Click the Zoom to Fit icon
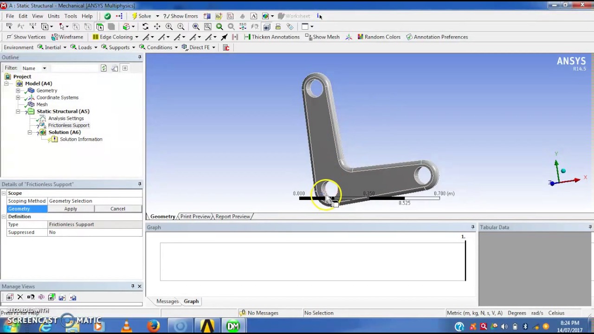The height and width of the screenshot is (334, 594). [196, 26]
